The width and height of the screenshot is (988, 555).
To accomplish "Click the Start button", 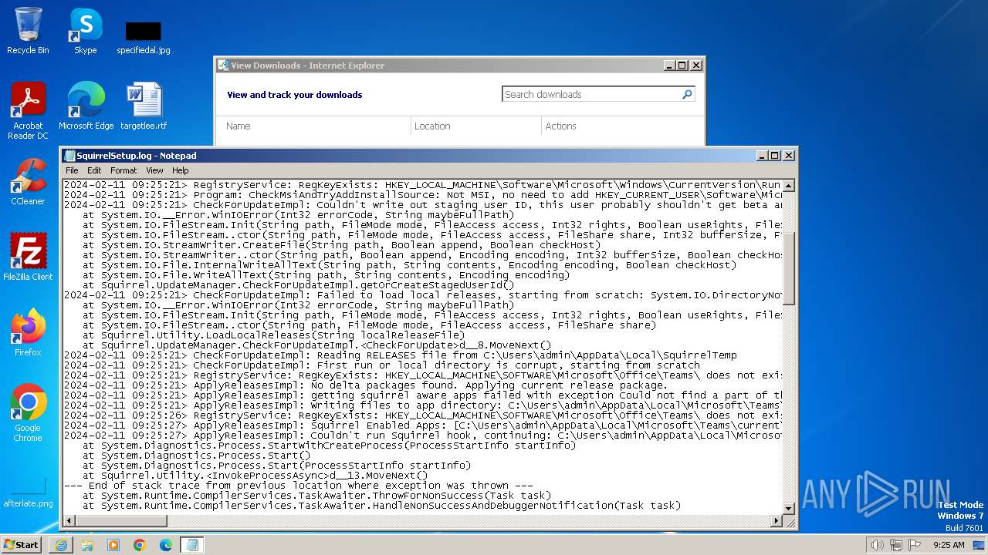I will click(21, 544).
